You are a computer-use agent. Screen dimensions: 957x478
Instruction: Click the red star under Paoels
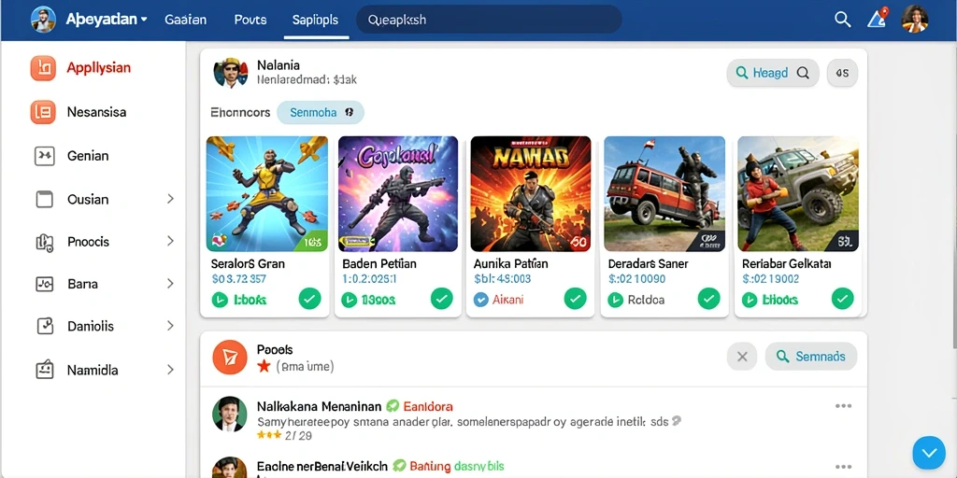tap(264, 366)
